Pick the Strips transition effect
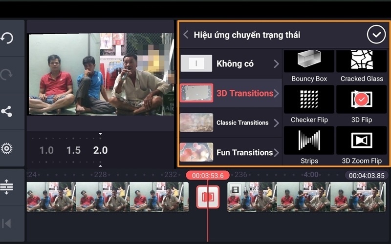 (309, 145)
